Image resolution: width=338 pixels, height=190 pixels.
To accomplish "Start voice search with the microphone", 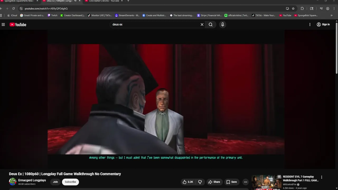I will 223,25.
